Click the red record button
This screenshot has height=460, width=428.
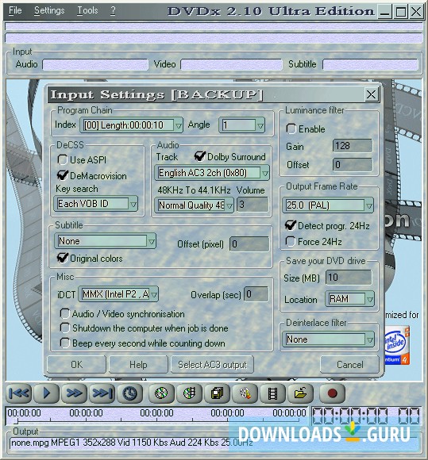(x=332, y=393)
